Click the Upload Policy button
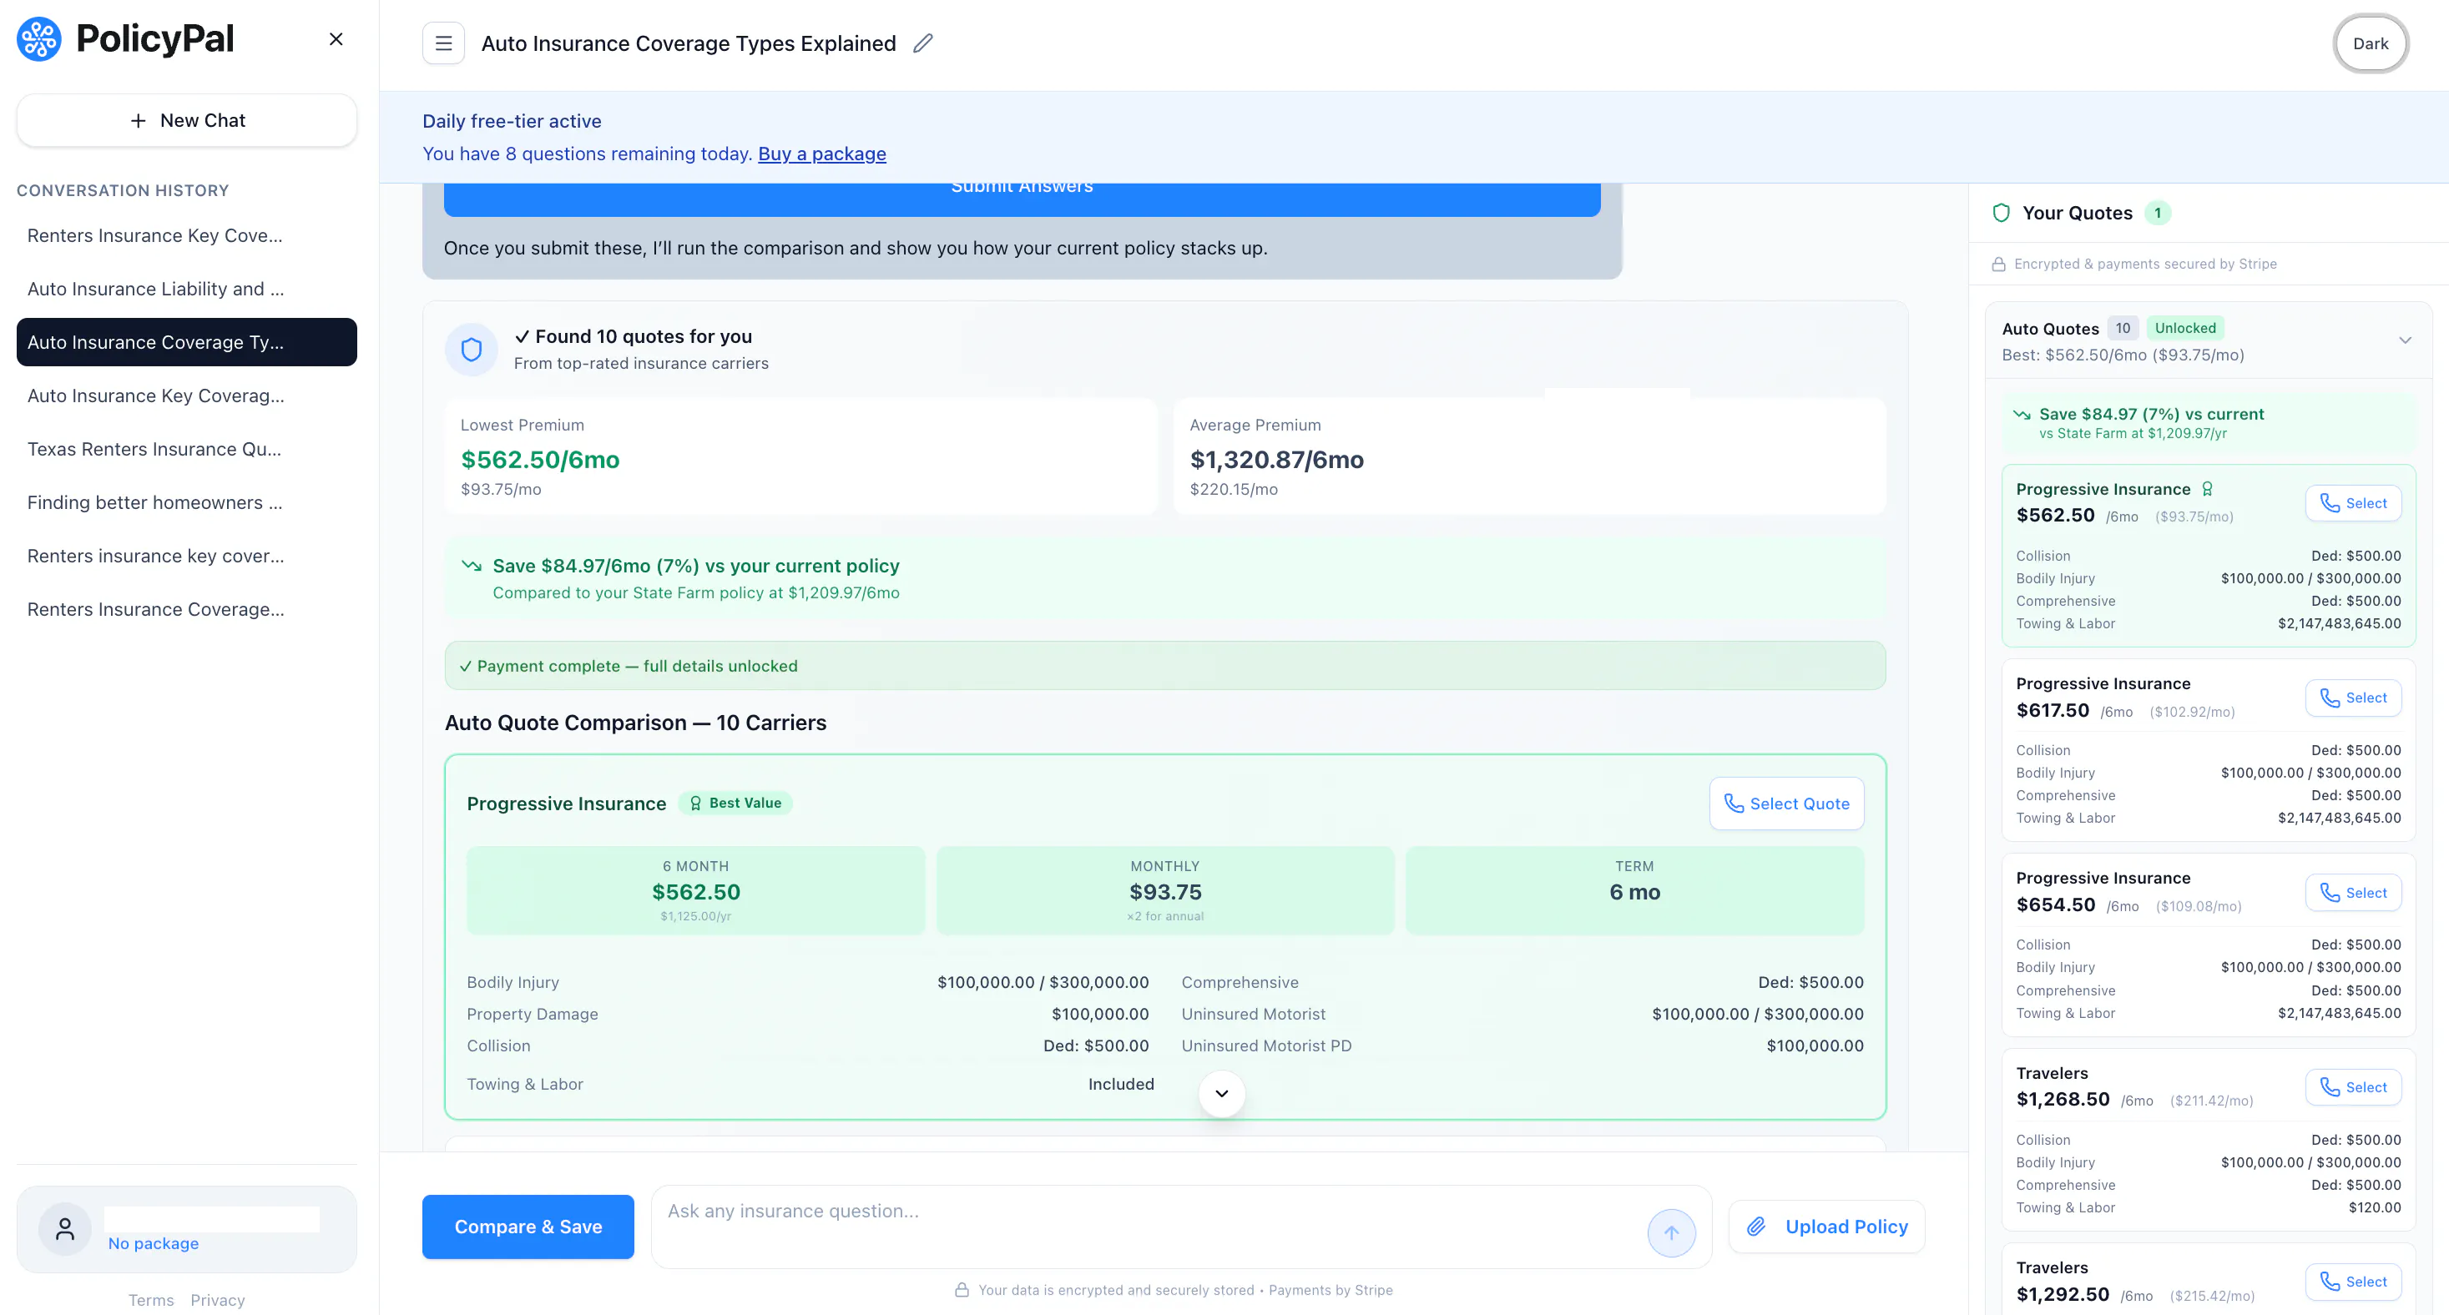 (x=1826, y=1227)
